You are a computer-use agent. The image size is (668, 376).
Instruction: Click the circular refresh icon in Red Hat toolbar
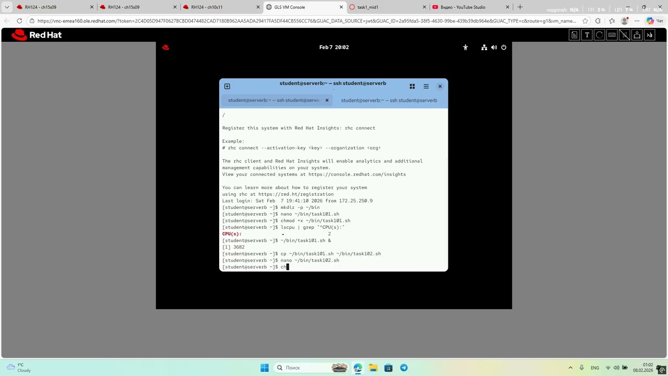tap(600, 35)
